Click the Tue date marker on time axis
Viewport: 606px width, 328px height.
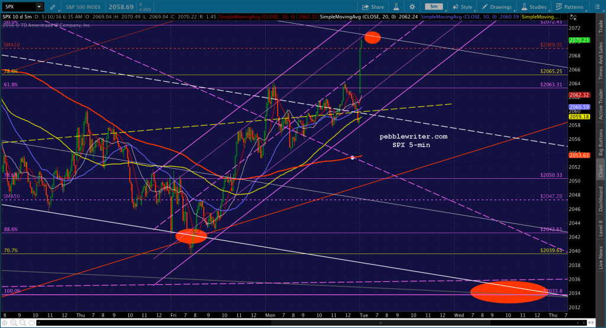pyautogui.click(x=363, y=315)
